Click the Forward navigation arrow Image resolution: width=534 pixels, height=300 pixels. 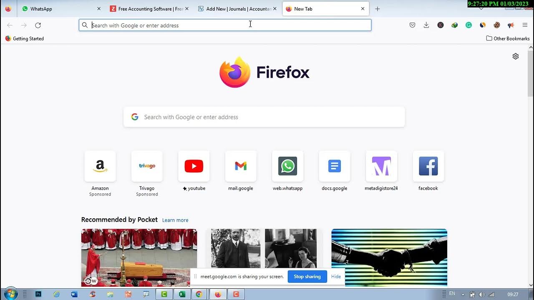24,25
